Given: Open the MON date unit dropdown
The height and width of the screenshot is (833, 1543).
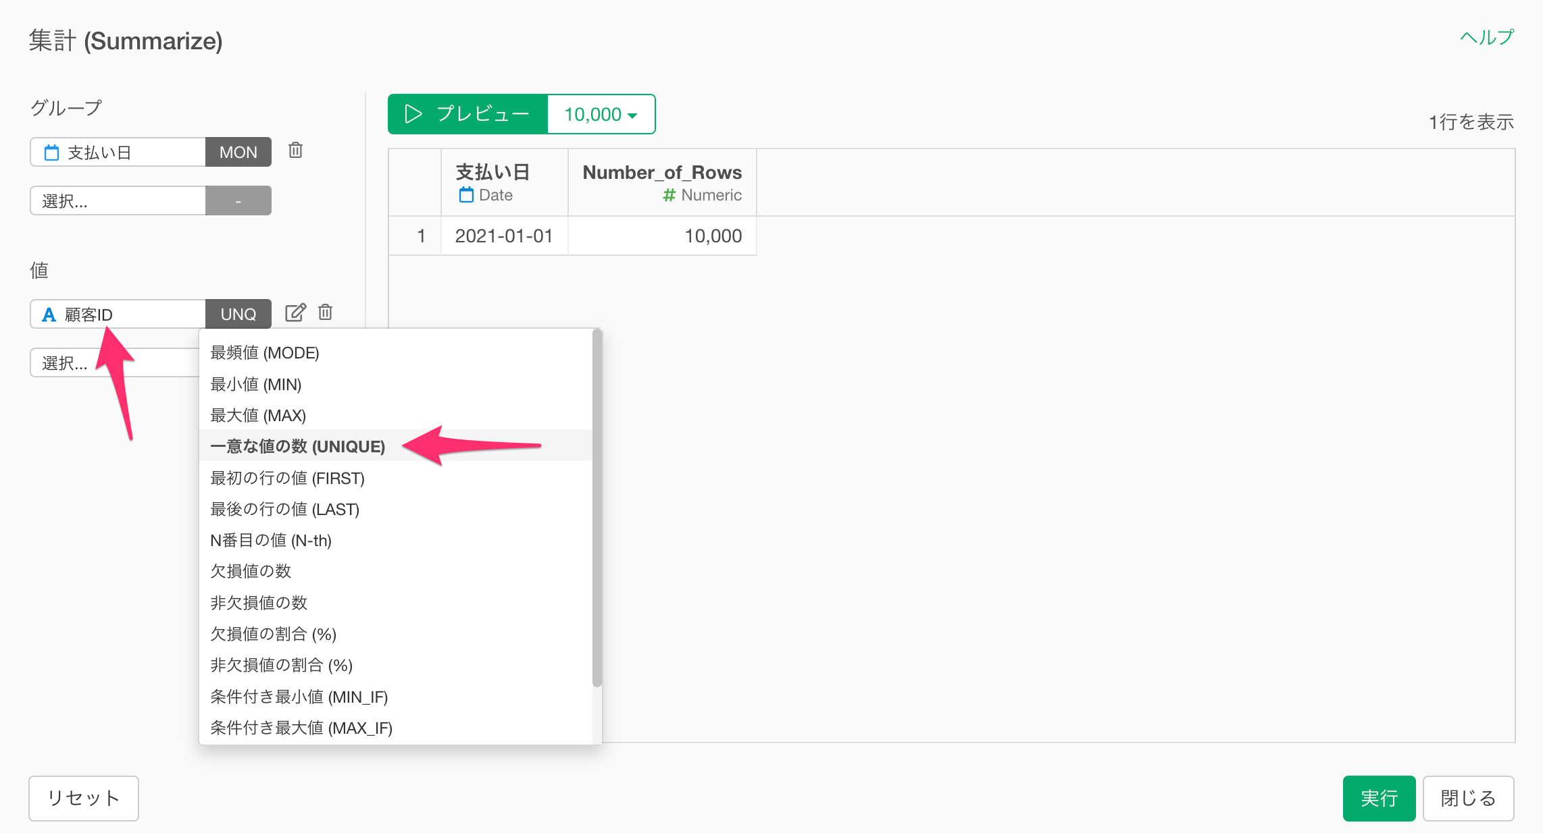Looking at the screenshot, I should pyautogui.click(x=238, y=153).
